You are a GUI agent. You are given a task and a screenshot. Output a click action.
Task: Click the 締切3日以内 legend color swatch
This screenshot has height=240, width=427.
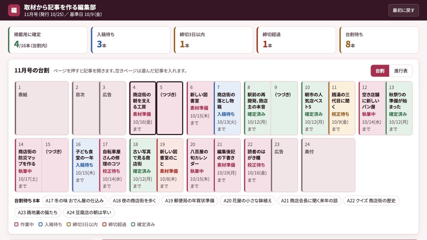[69, 224]
